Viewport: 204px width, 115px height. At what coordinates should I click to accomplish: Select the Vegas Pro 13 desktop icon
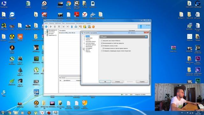[198, 49]
